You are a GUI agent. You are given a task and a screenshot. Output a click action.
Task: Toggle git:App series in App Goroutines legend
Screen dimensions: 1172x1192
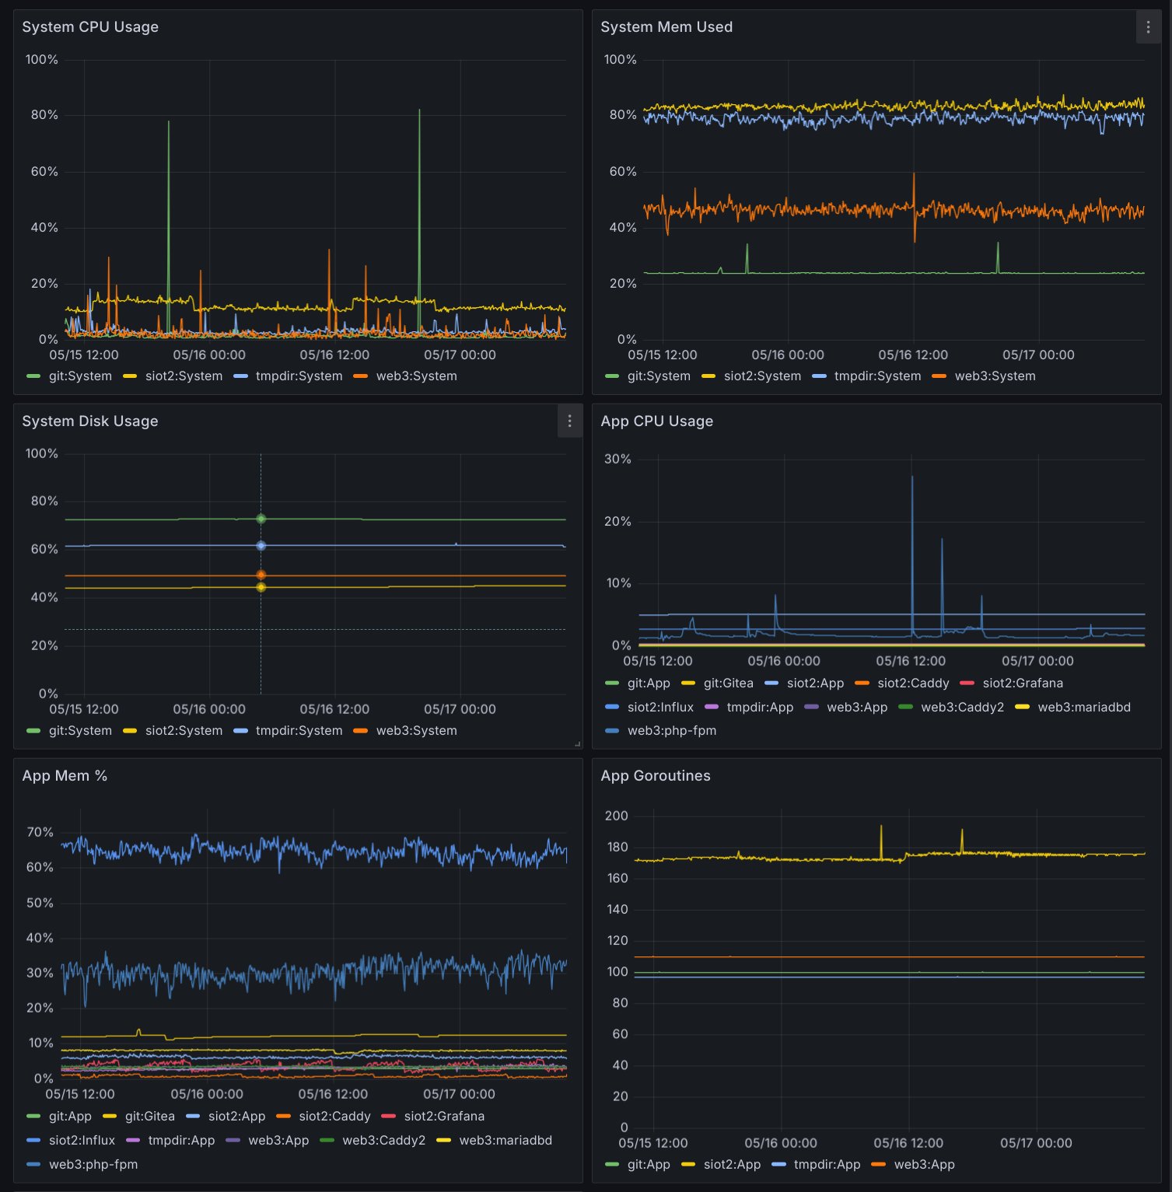649,1165
